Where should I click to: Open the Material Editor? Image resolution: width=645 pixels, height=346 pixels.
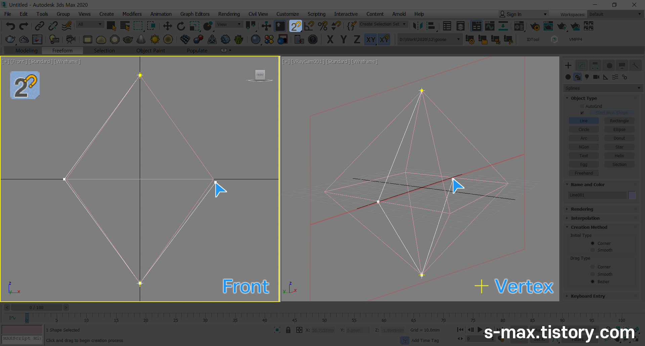point(519,26)
